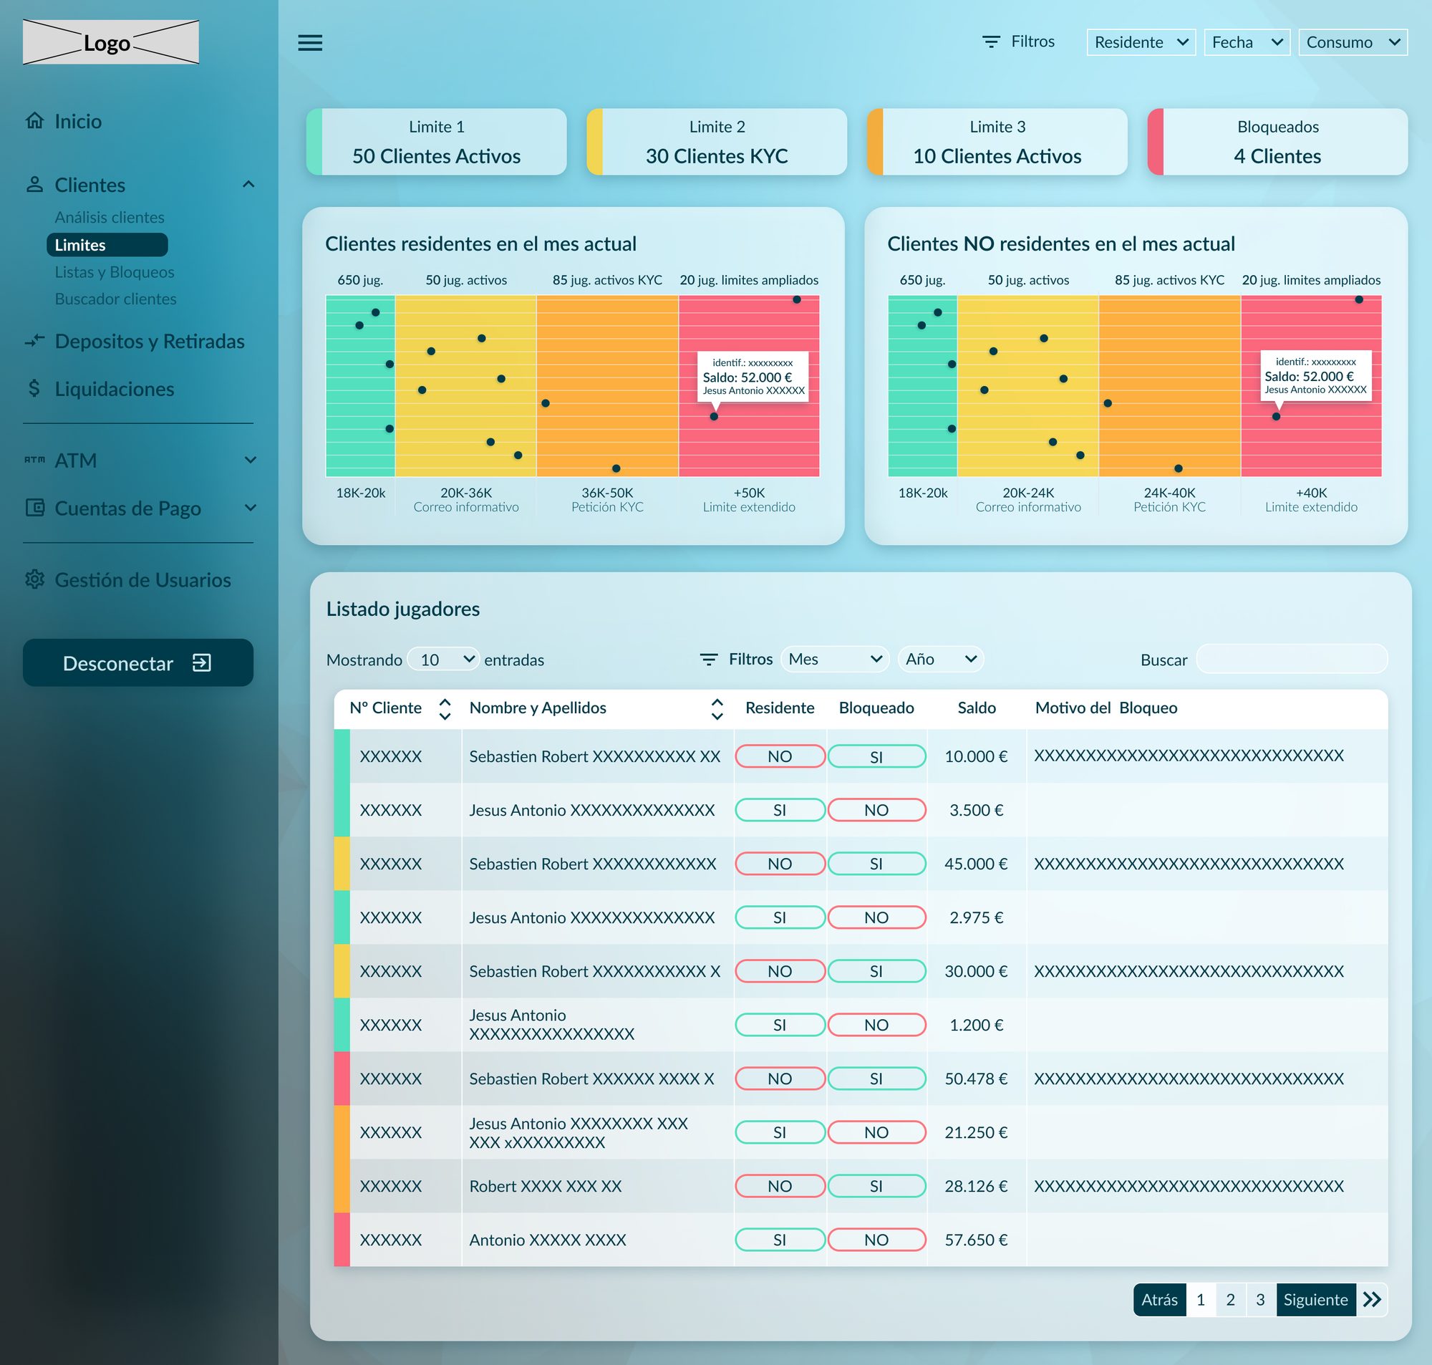
Task: Click the Limite 3 10 Clientes Activos card
Action: (997, 142)
